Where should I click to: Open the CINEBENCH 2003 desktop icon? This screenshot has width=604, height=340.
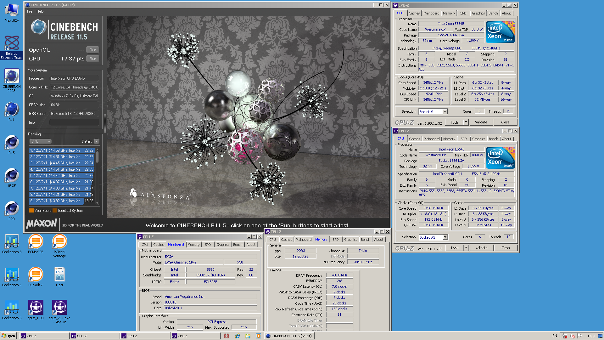point(12,81)
